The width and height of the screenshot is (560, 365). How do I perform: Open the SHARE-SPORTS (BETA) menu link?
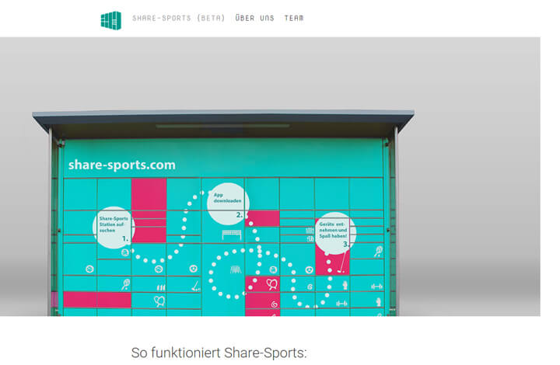pos(179,18)
